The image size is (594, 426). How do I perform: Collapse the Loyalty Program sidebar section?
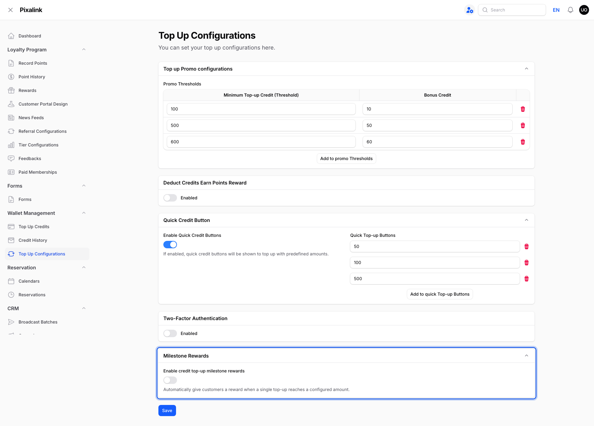[84, 50]
